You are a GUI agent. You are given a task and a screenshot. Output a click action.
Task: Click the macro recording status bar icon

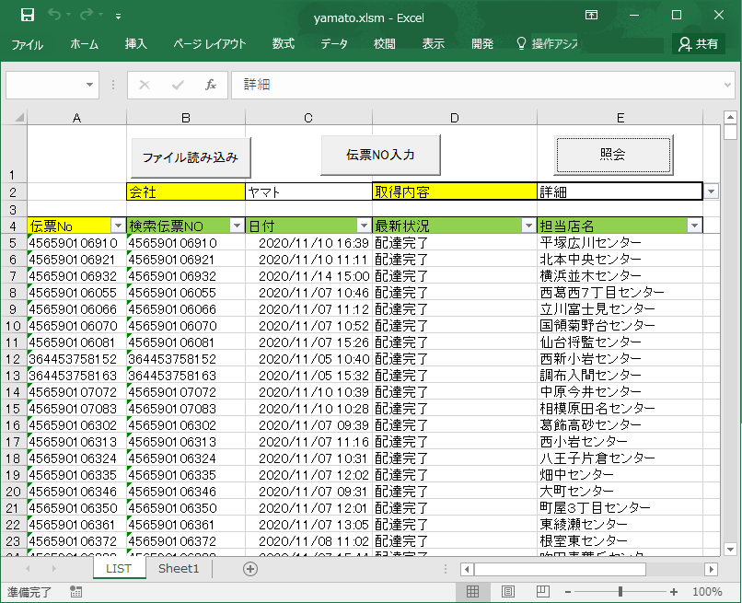coord(75,592)
